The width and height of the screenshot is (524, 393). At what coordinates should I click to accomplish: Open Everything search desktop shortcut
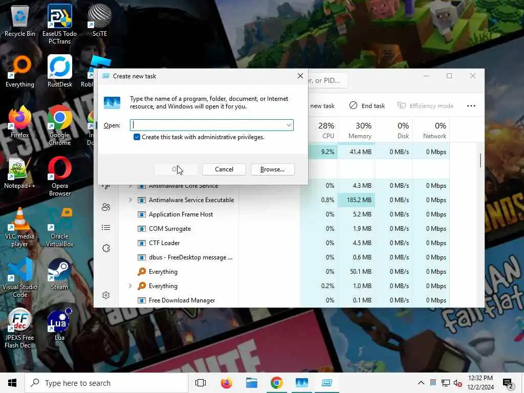click(x=20, y=72)
